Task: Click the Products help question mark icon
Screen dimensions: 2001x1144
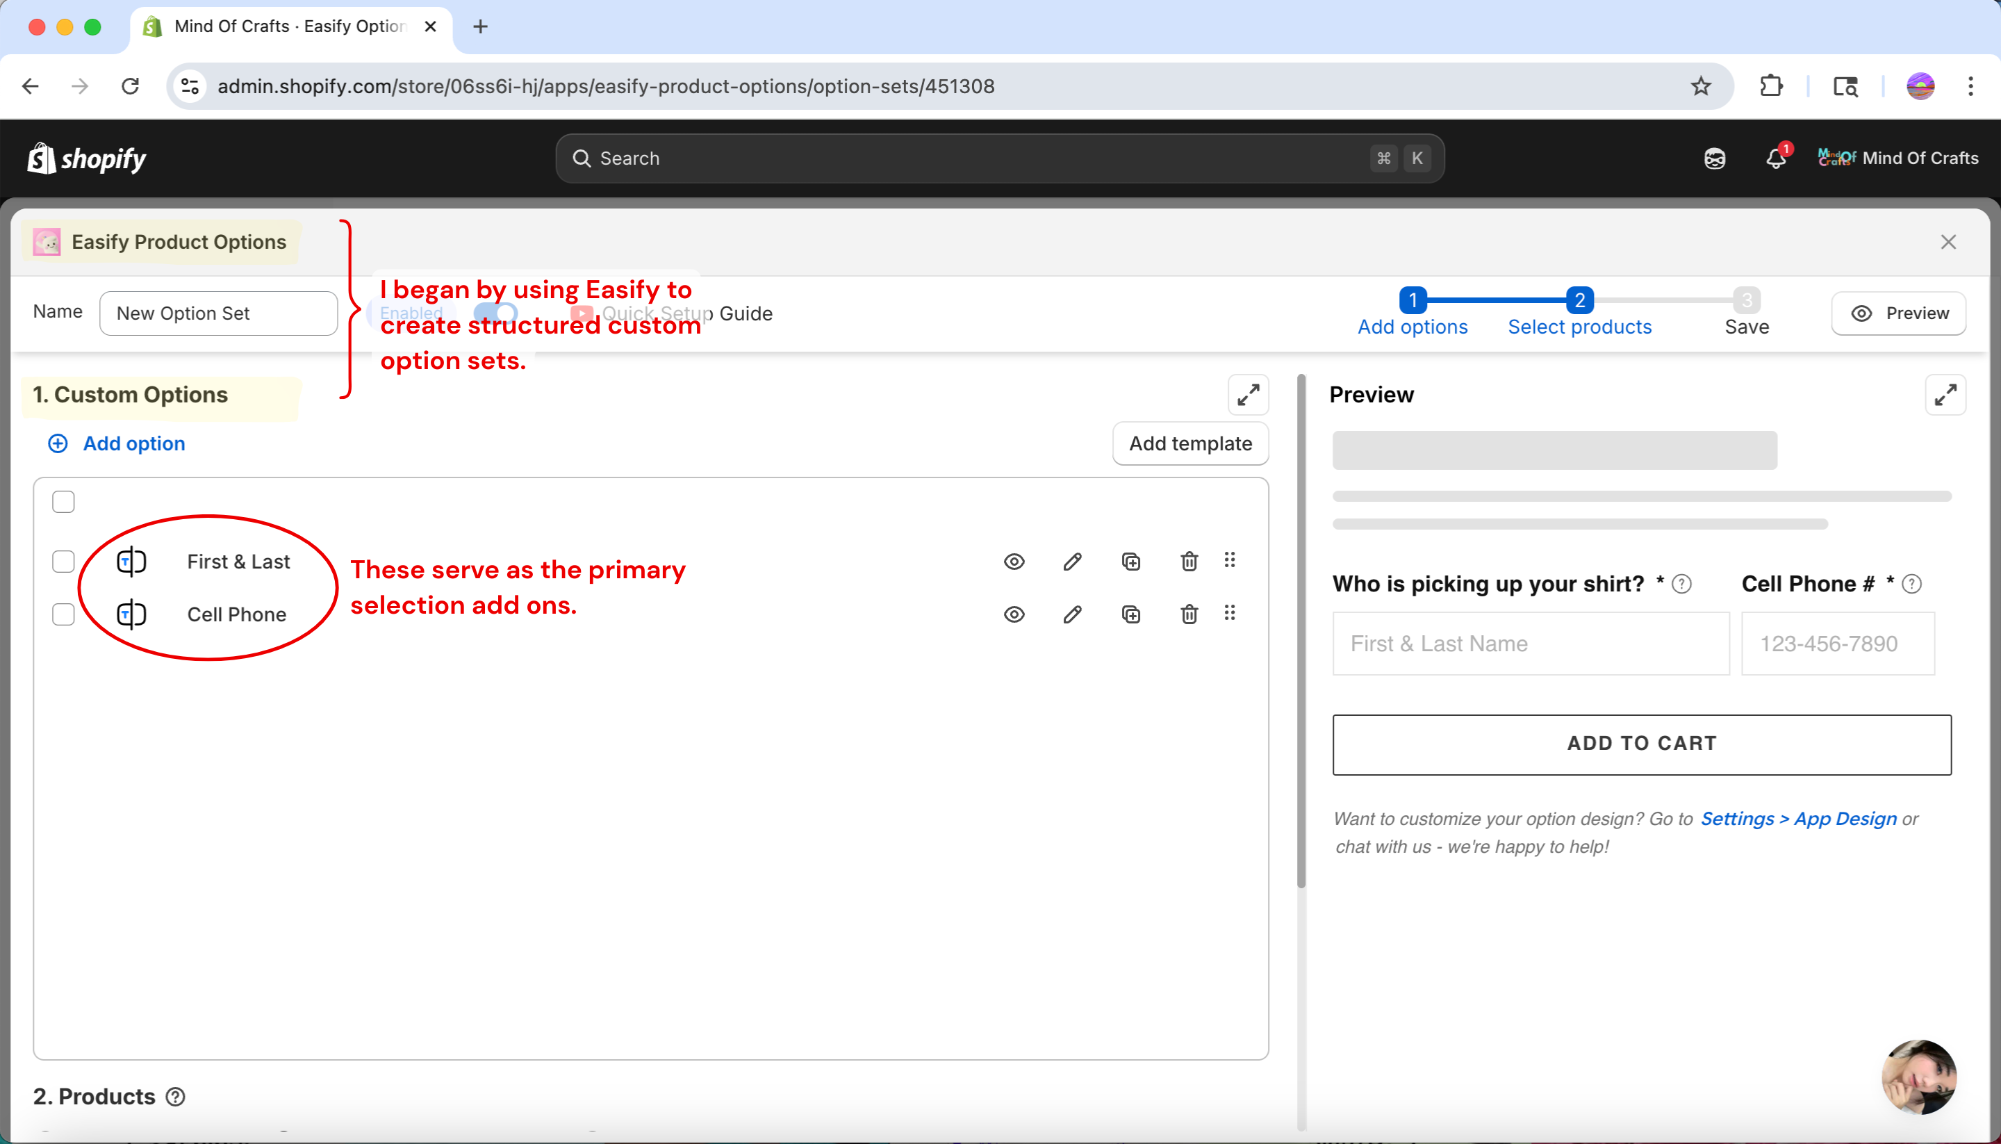Action: [x=176, y=1097]
